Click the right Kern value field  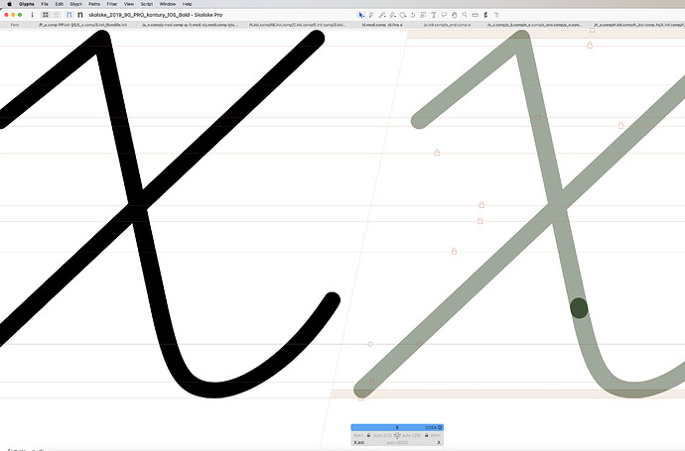436,435
